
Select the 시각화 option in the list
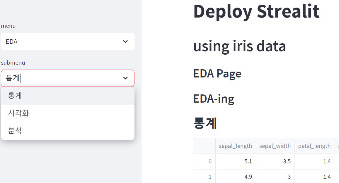click(x=68, y=113)
